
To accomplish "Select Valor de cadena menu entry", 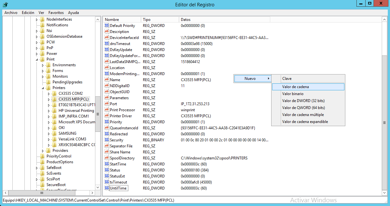I will click(295, 87).
